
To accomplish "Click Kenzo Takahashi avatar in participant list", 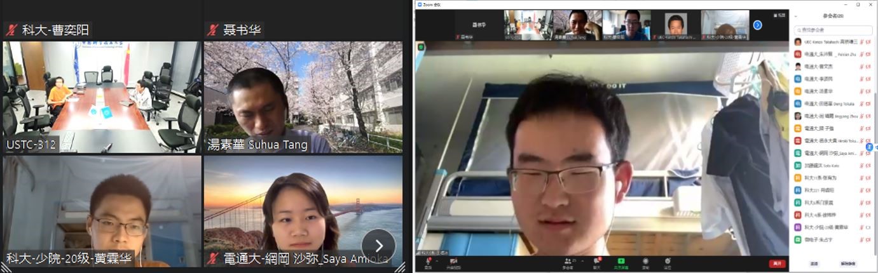I will (x=798, y=42).
